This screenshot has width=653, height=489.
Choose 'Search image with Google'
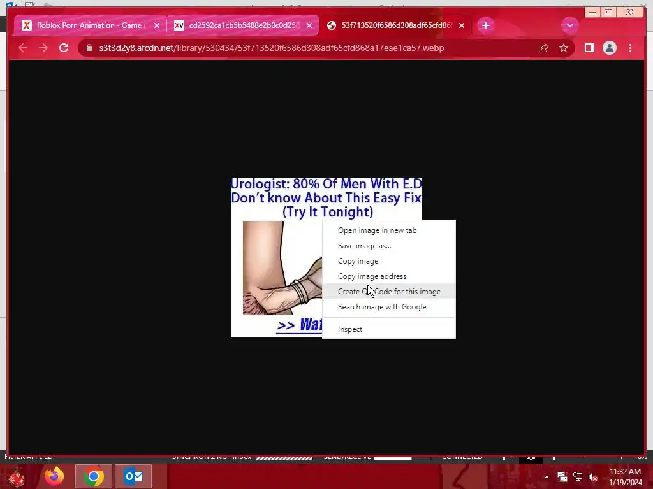pos(389,307)
